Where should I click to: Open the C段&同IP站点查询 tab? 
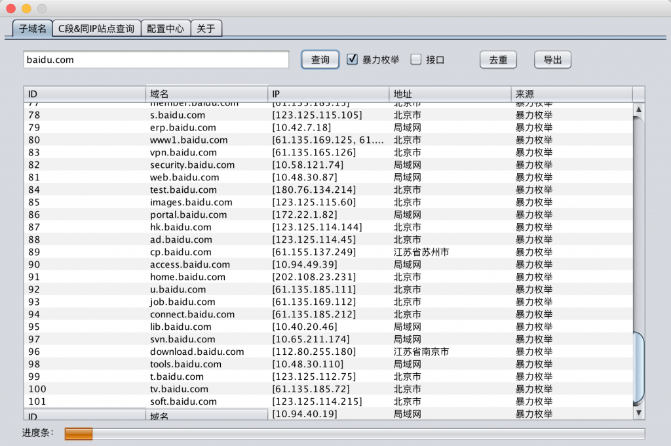pyautogui.click(x=96, y=28)
